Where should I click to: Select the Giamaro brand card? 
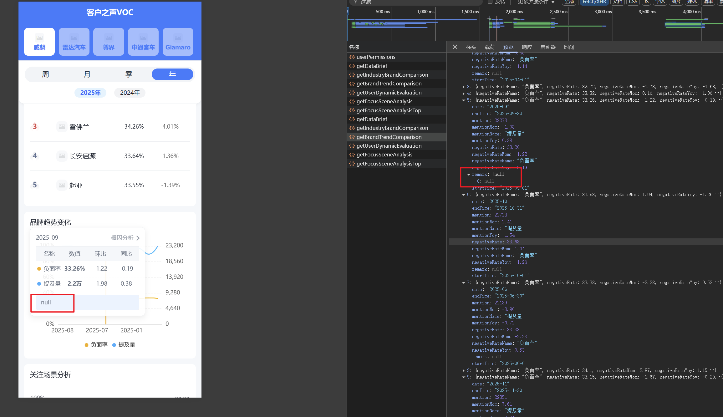click(178, 42)
